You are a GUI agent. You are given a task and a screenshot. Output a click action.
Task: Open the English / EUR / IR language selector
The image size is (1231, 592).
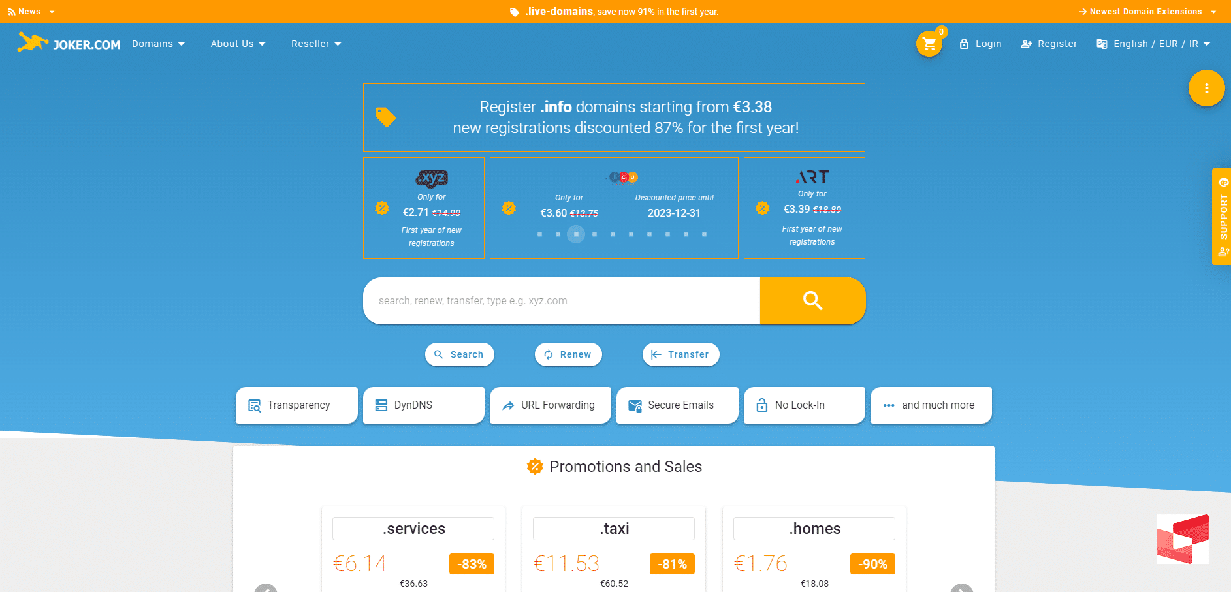pos(1153,44)
